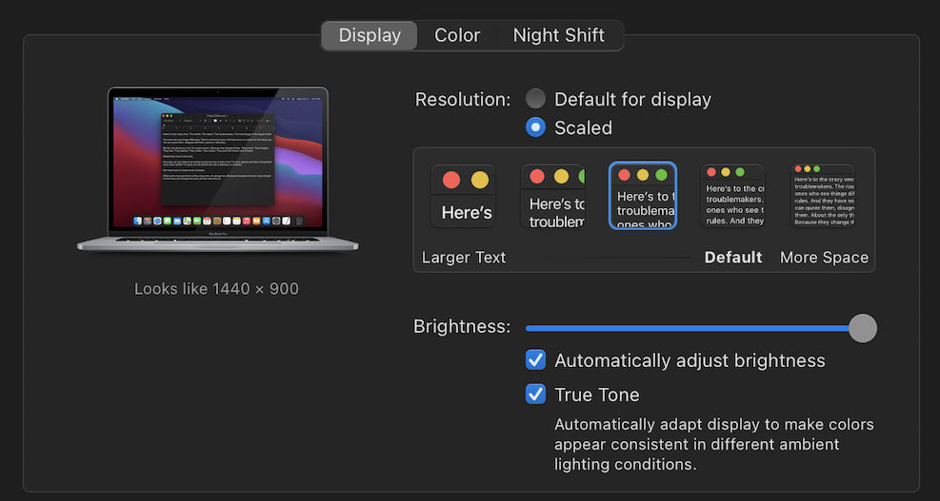The height and width of the screenshot is (501, 940).
Task: Pick the thumbnail above More Space
Action: point(823,196)
